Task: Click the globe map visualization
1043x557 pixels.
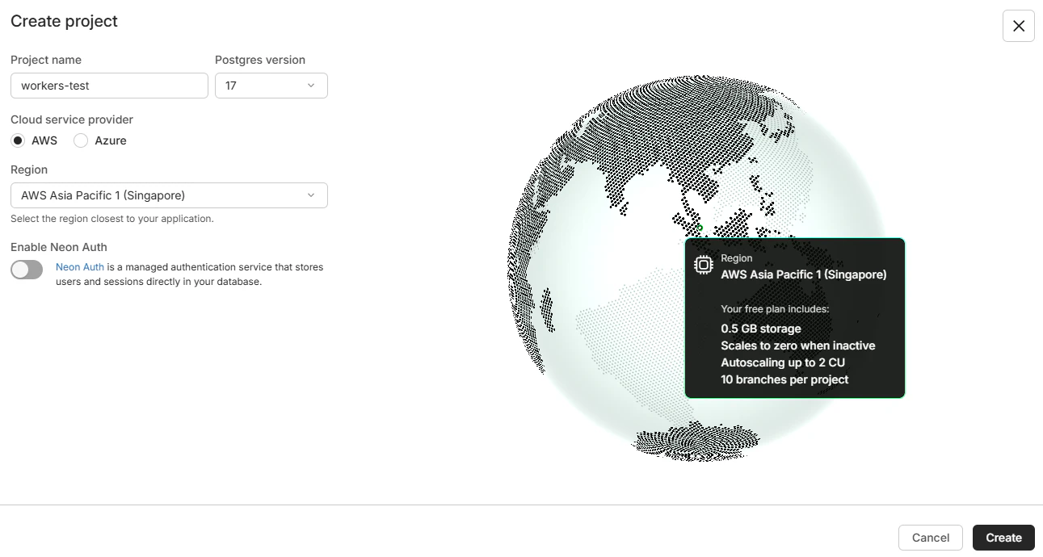Action: (x=695, y=268)
